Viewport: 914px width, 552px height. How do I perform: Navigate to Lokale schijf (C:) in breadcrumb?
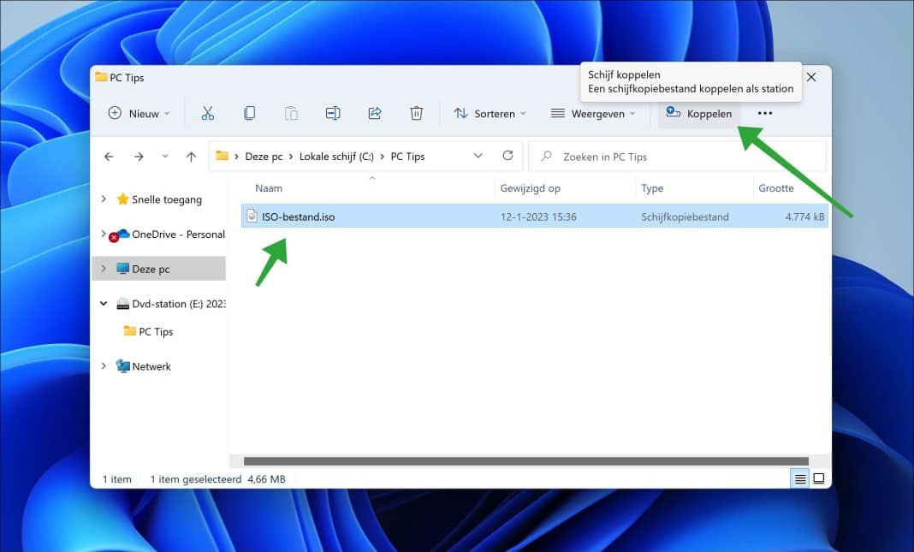pos(337,156)
